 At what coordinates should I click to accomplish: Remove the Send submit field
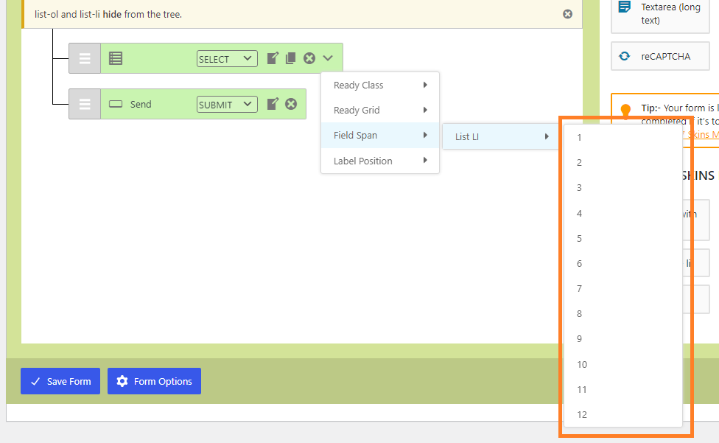[291, 104]
